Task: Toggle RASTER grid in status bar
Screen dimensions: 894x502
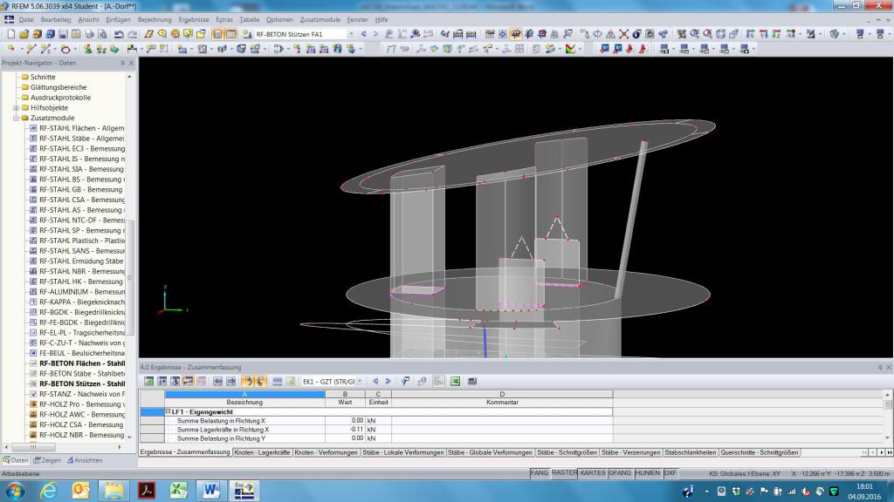Action: [x=564, y=473]
